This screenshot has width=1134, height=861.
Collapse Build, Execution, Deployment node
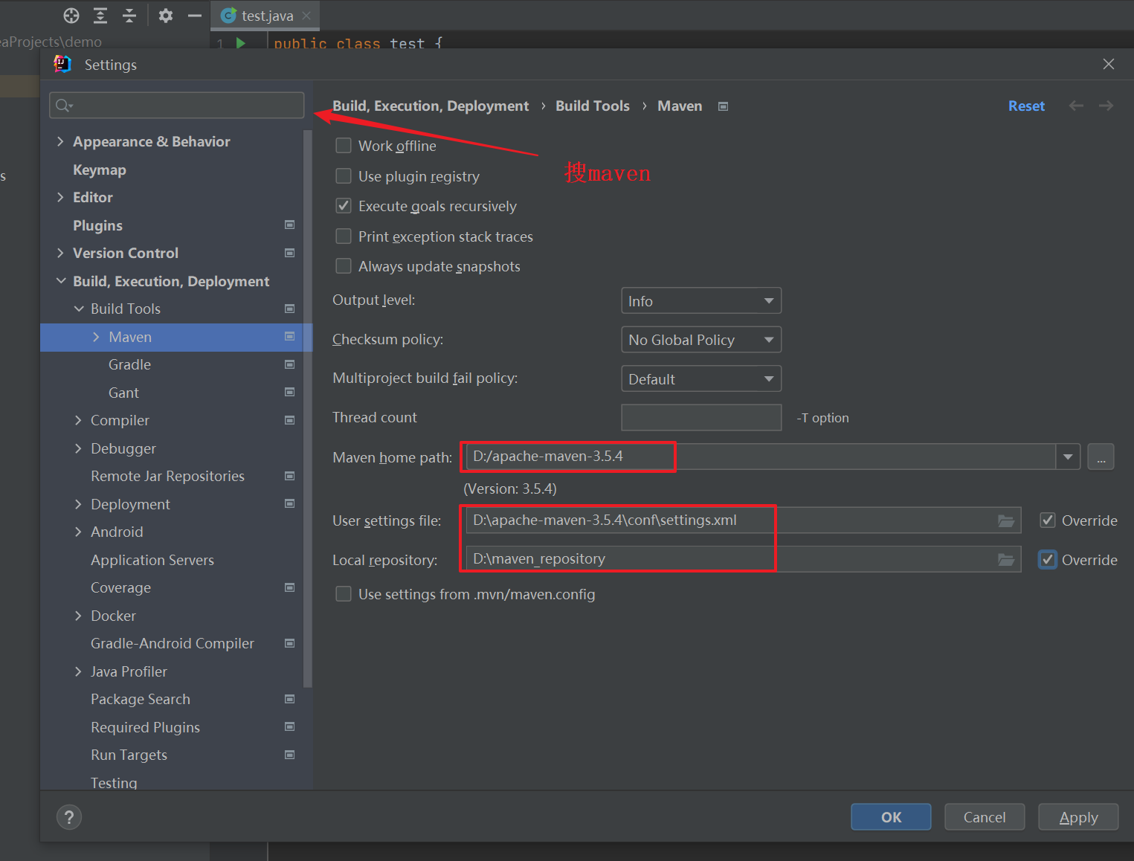coord(60,281)
